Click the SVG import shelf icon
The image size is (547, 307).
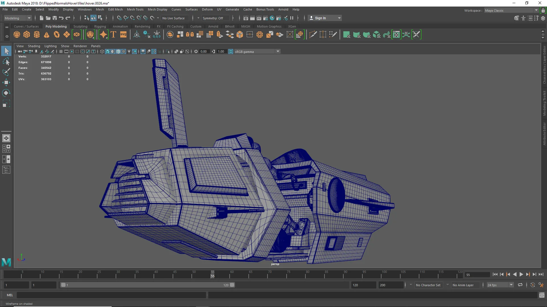point(123,35)
